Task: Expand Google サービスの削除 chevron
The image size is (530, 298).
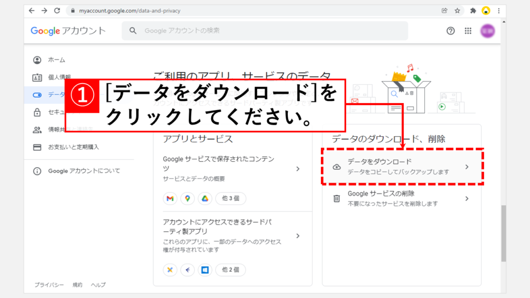Action: 466,198
